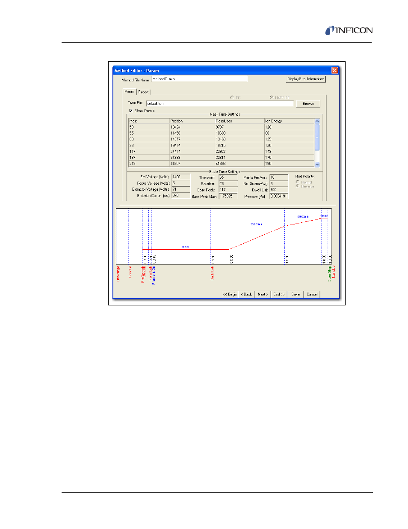This screenshot has height=529, width=408.
Task: Click the Mass column header
Action: pos(149,121)
